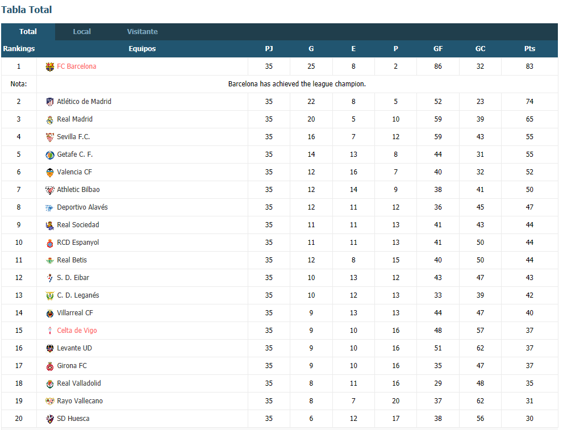Open the Getafe C. F. team name
The height and width of the screenshot is (430, 563).
(74, 154)
